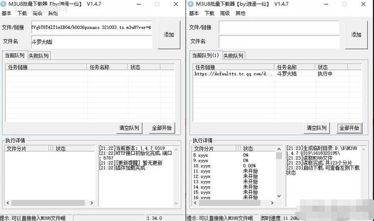
Task: Click the 添加 button in left window
Action: coord(169,35)
